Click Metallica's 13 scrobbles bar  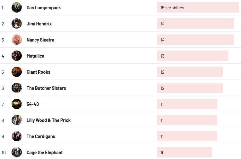[193, 56]
